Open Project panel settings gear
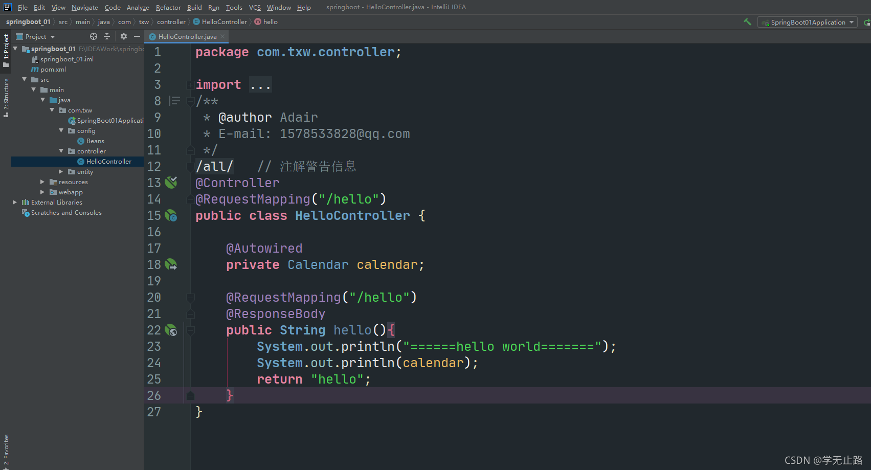Screen dimensions: 871x470 [x=123, y=36]
